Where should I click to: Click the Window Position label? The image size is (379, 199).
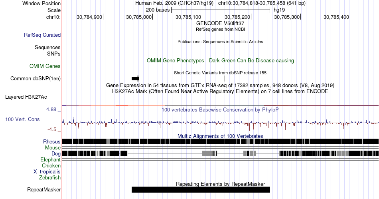coord(41,3)
